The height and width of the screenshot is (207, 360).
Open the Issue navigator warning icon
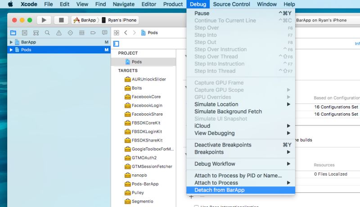(x=59, y=33)
